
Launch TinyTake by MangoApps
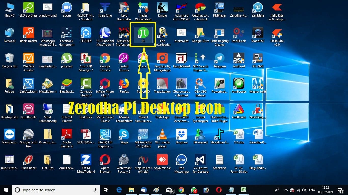pyautogui.click(x=162, y=62)
